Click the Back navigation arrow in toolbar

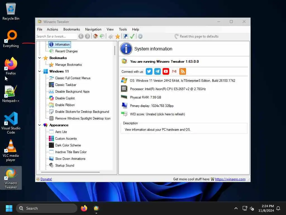coord(81,36)
